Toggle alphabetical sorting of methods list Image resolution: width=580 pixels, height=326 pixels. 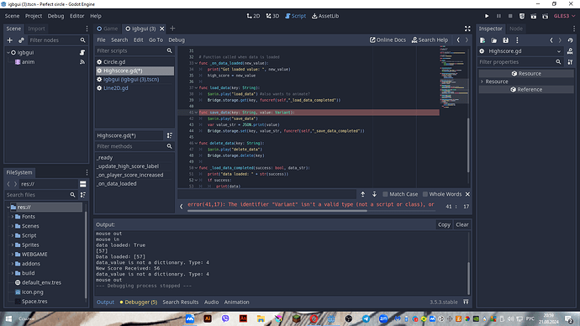click(x=170, y=135)
